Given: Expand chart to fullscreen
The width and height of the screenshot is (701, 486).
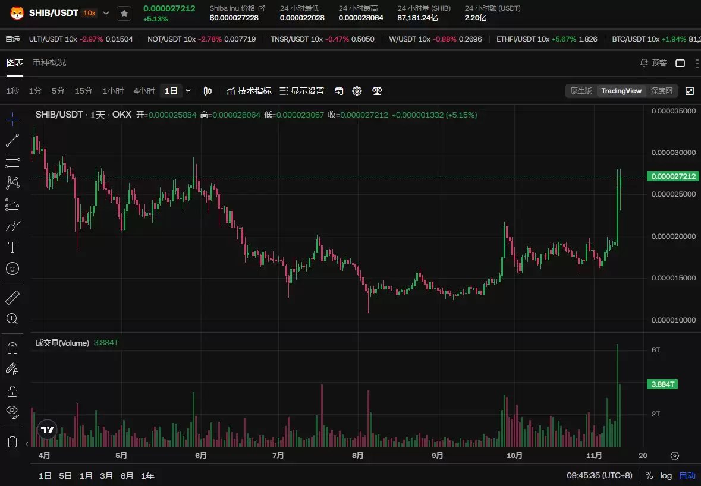Looking at the screenshot, I should [x=690, y=91].
